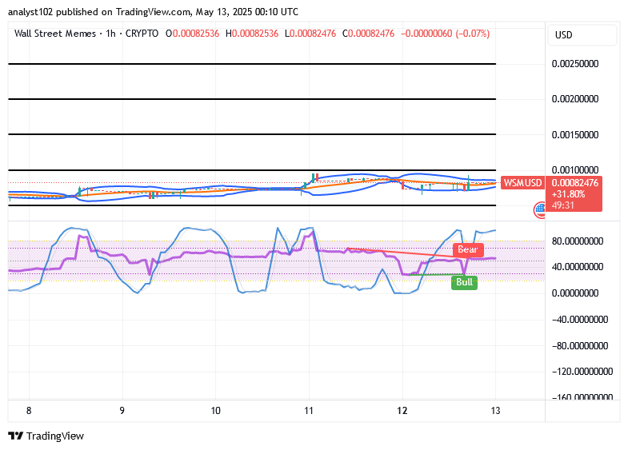Click the 1h timeframe label

tap(110, 34)
